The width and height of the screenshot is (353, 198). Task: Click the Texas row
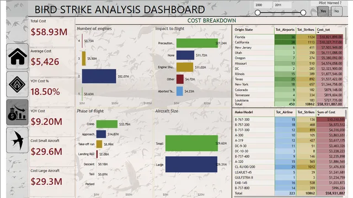(x=288, y=79)
